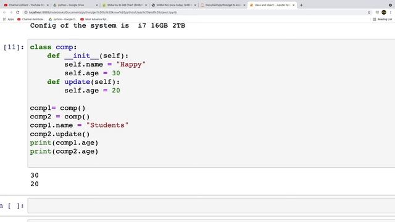Close the python Google Drive tab
The height and width of the screenshot is (222, 395).
click(x=97, y=5)
